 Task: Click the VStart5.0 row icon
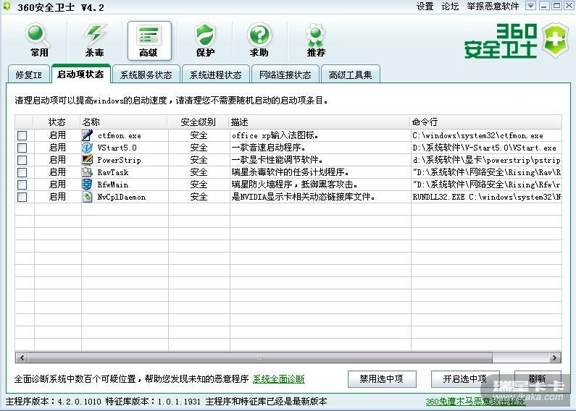point(87,148)
